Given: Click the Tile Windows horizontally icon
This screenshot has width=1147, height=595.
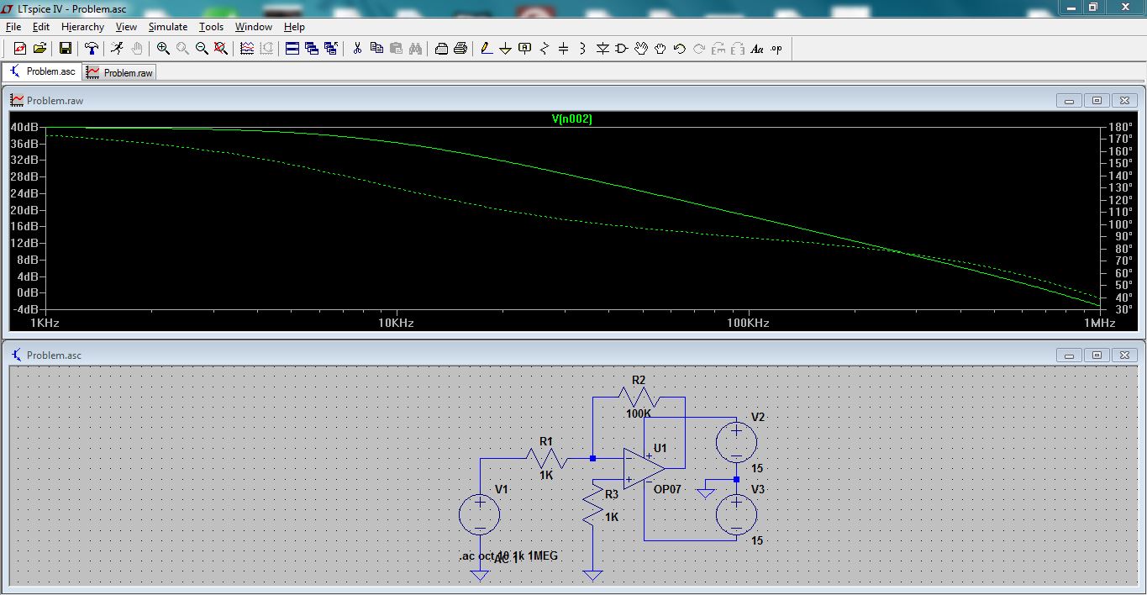Looking at the screenshot, I should tap(292, 49).
